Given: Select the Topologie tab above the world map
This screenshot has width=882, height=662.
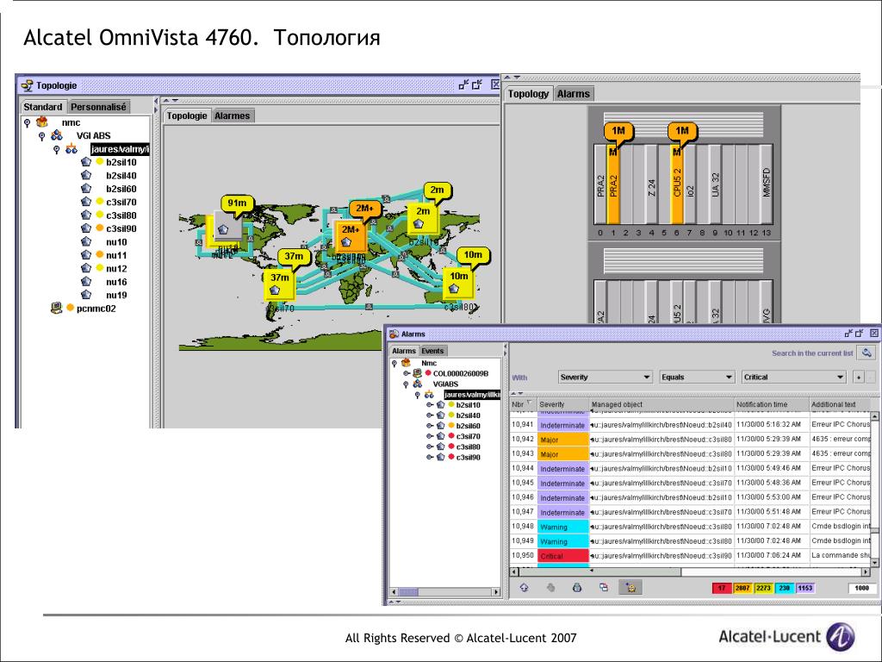Looking at the screenshot, I should [187, 116].
